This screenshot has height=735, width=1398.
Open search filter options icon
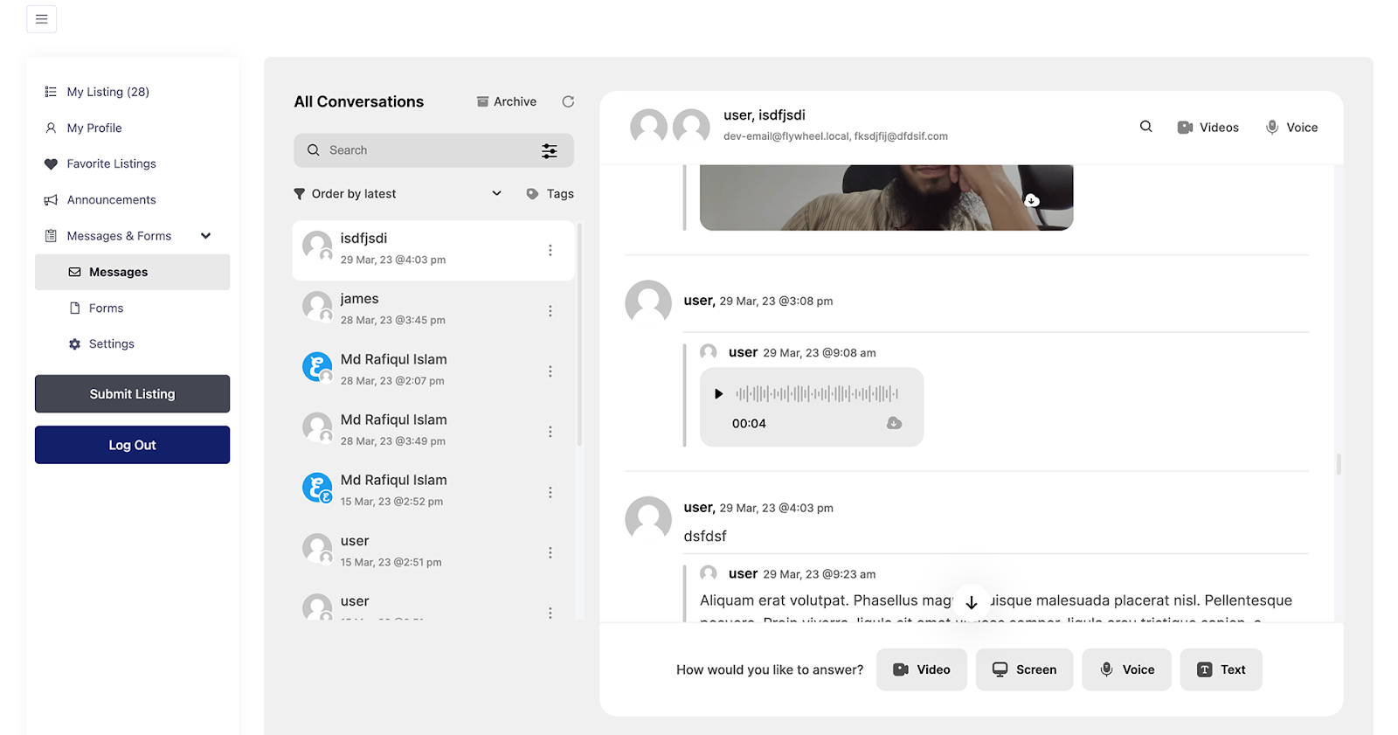point(550,150)
